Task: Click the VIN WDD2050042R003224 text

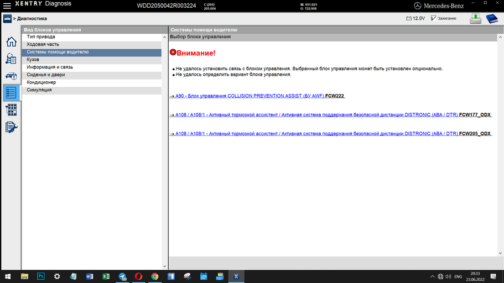Action: pos(166,6)
